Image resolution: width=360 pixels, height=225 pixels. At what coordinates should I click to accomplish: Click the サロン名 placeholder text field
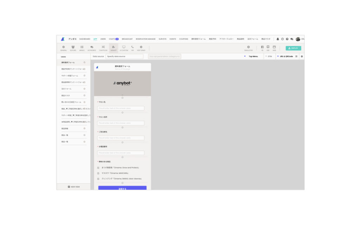(121, 108)
